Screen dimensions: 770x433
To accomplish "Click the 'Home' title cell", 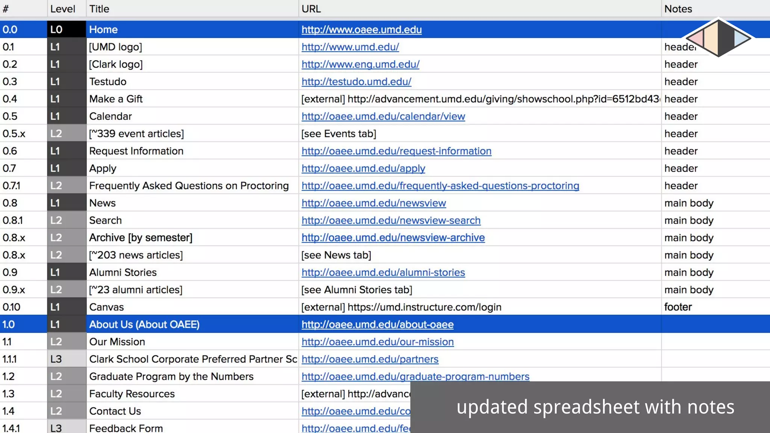I will click(192, 29).
